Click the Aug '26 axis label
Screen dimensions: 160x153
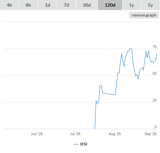(x=115, y=134)
